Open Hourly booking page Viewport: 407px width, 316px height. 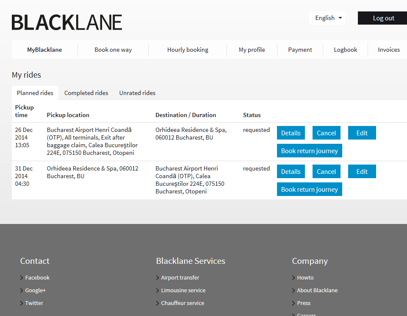[x=188, y=50]
